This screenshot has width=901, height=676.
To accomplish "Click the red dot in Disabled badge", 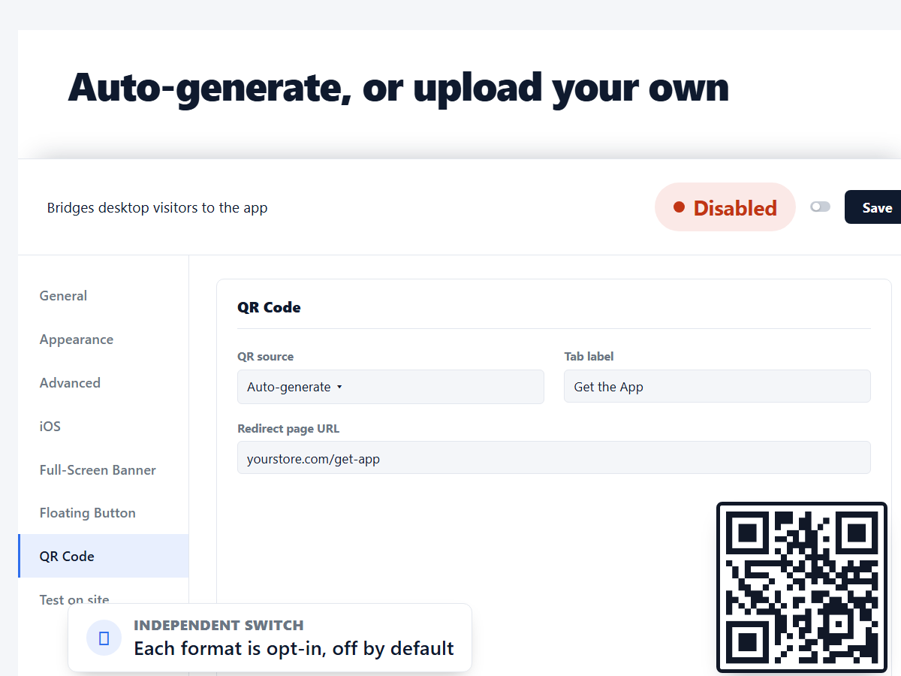I will (679, 207).
